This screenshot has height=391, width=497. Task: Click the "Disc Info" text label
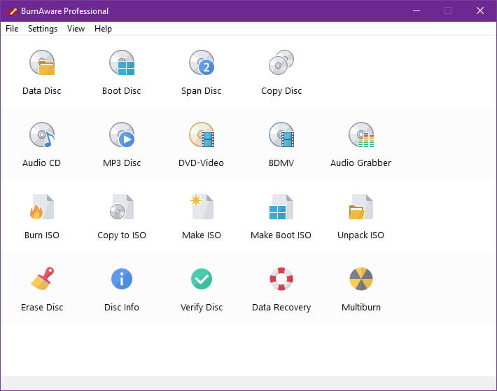point(122,307)
